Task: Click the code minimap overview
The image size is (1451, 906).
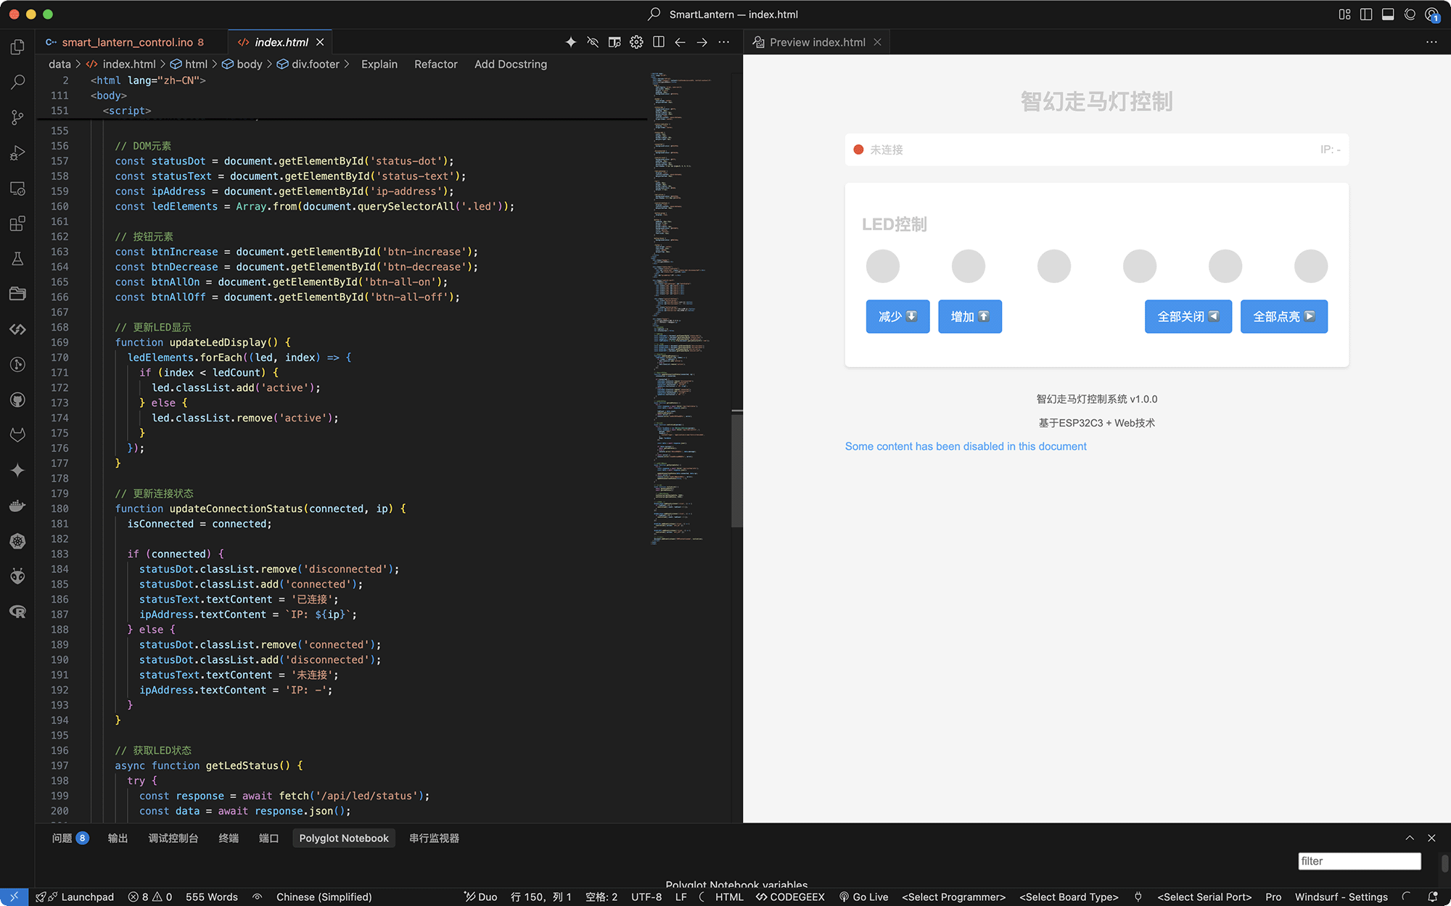Action: point(681,308)
